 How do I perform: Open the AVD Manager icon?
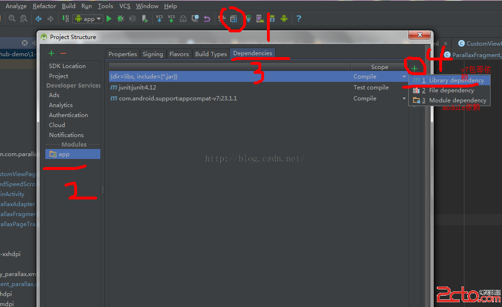pyautogui.click(x=260, y=19)
